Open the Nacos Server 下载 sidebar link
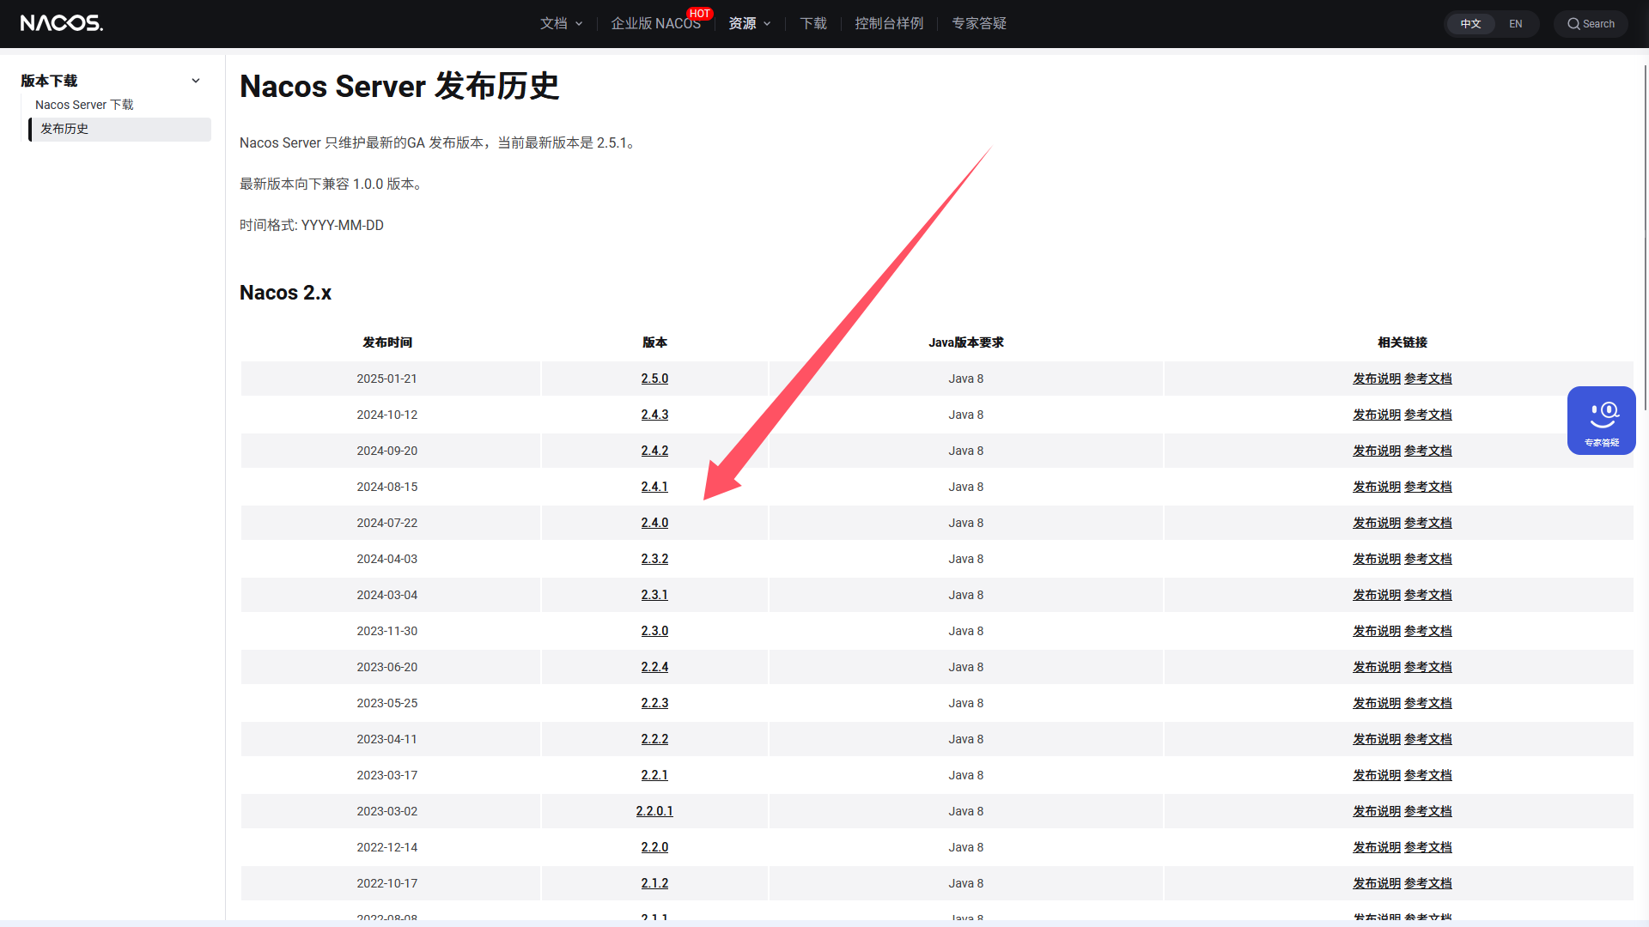The width and height of the screenshot is (1649, 927). click(84, 105)
